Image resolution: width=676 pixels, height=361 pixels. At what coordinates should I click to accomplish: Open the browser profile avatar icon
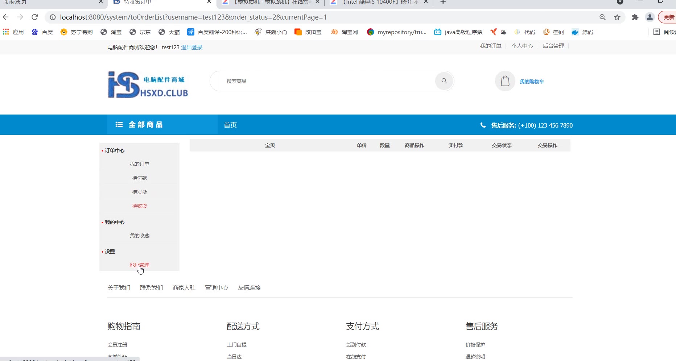pyautogui.click(x=650, y=17)
